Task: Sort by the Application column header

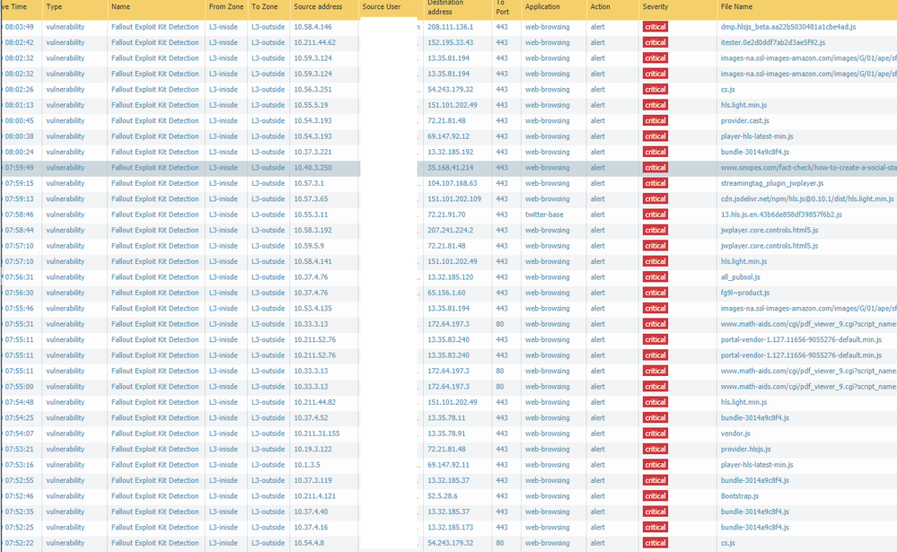Action: click(x=542, y=7)
